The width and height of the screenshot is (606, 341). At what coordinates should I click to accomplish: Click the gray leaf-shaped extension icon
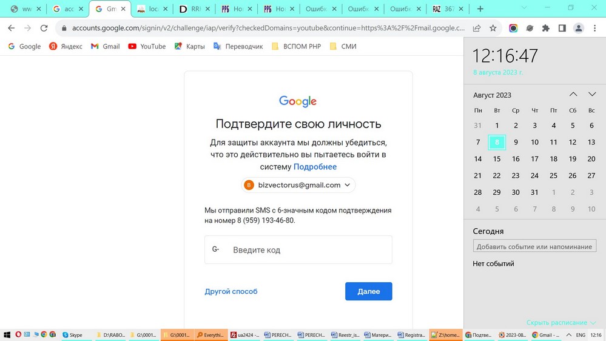tap(530, 28)
